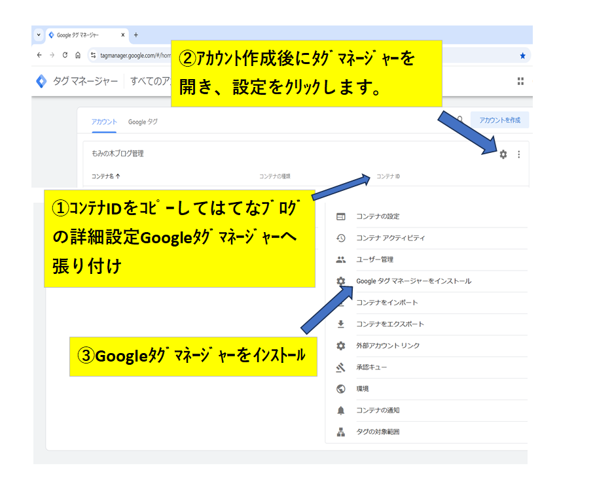Go back with browser back arrow
Viewport: 593px width, 491px height.
click(39, 55)
